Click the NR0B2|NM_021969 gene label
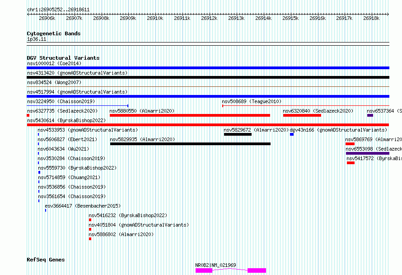Screen dimensions: 402x275 [x=215, y=265]
